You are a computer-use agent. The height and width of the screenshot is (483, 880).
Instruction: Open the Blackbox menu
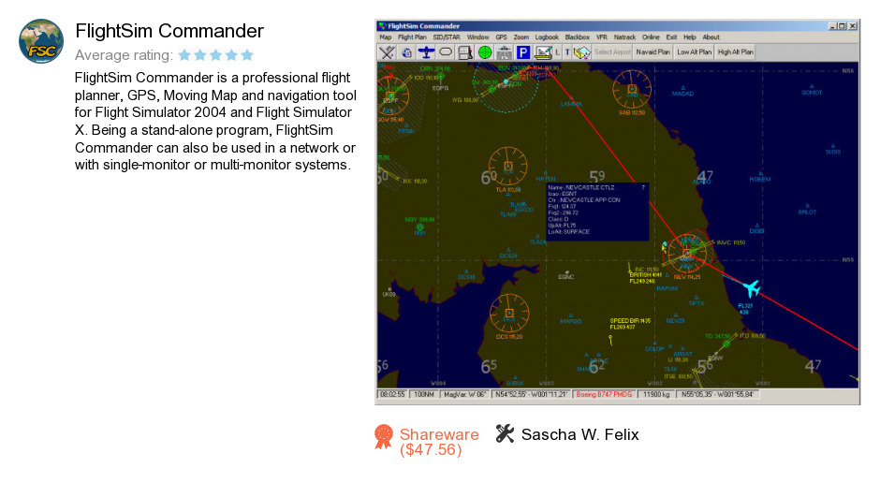[x=577, y=37]
